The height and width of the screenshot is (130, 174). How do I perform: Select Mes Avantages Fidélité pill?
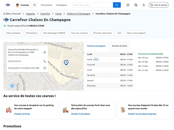click(x=54, y=33)
